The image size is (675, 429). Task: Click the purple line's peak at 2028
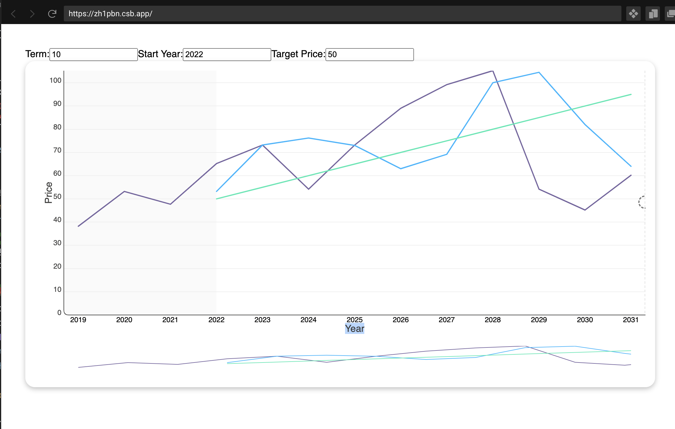[492, 71]
